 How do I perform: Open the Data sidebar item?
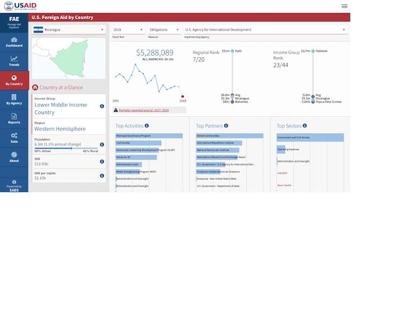click(x=14, y=138)
